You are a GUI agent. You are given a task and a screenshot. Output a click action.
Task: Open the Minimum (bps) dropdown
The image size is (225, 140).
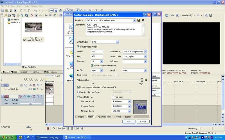click(129, 111)
